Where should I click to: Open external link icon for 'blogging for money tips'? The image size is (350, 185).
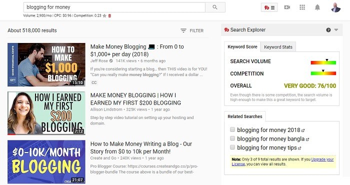pyautogui.click(x=299, y=148)
